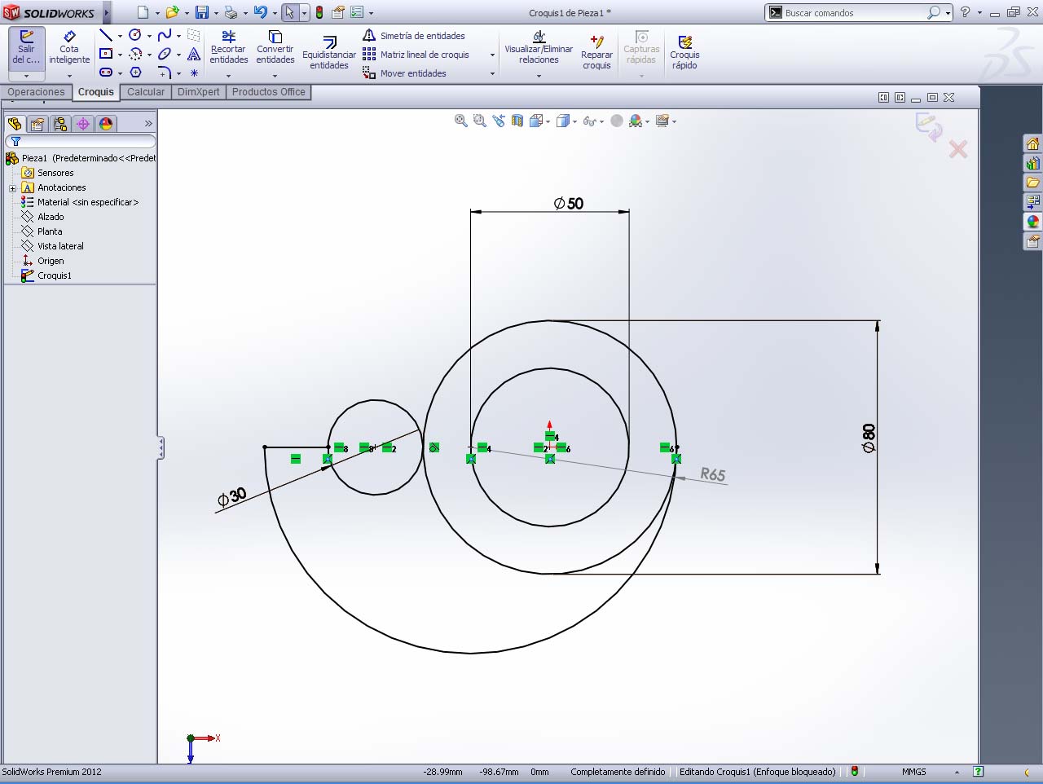Click Equidistanciar entidades offset tool

point(329,53)
